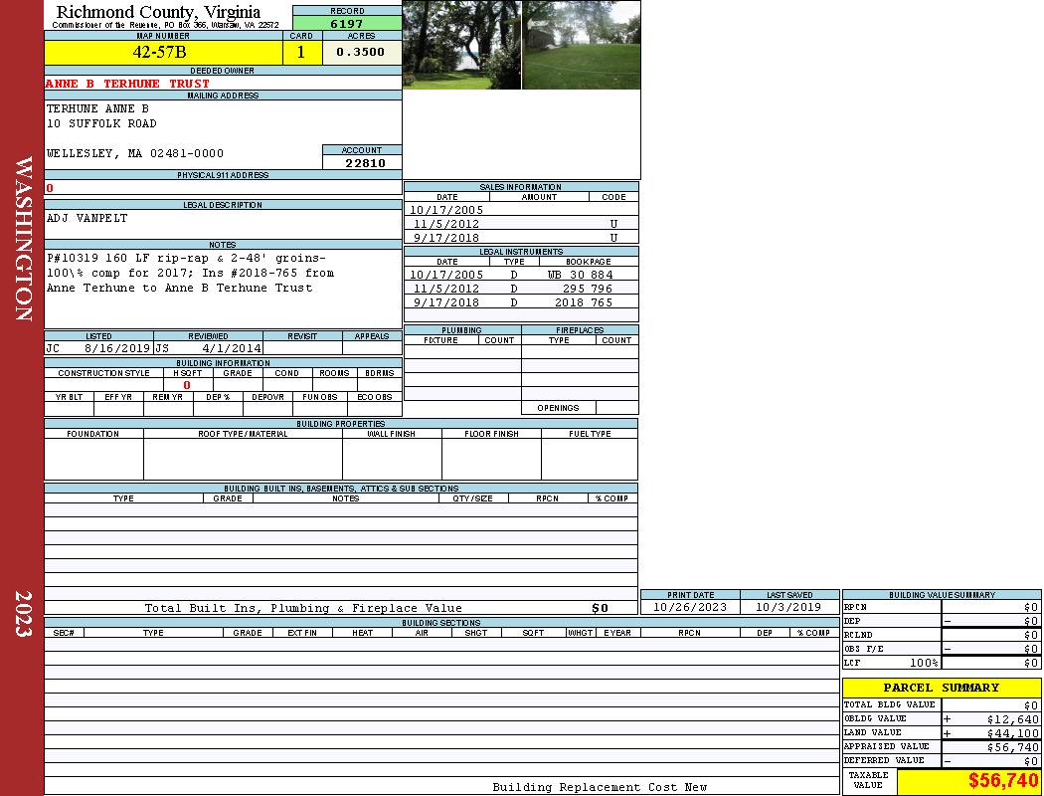1044x796 pixels.
Task: Open the right lawn property photo
Action: pyautogui.click(x=582, y=45)
